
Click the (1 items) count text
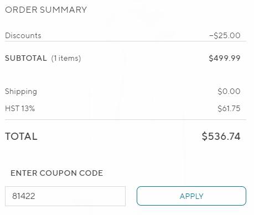pos(66,59)
